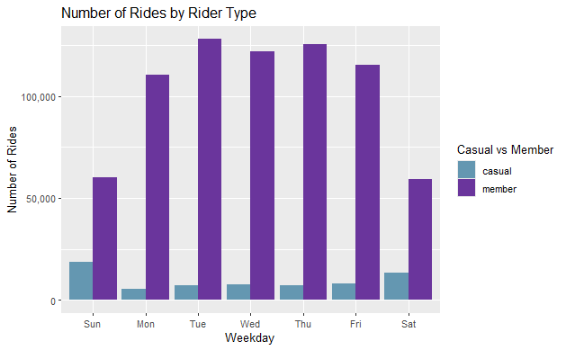Select the Sunday casual bar
The height and width of the screenshot is (350, 566).
[81, 281]
